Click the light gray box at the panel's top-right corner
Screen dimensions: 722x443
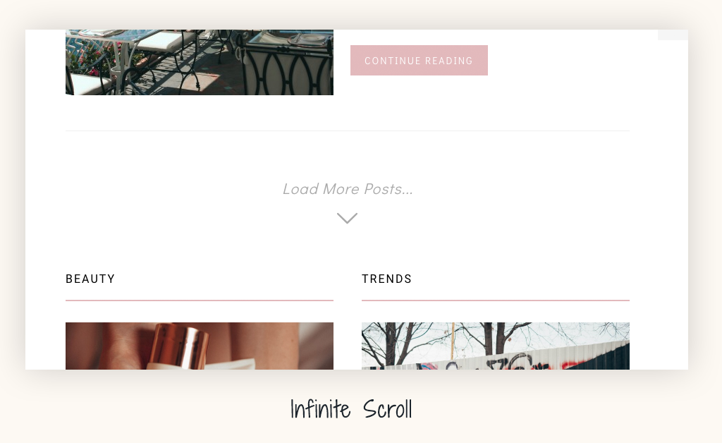tap(673, 35)
